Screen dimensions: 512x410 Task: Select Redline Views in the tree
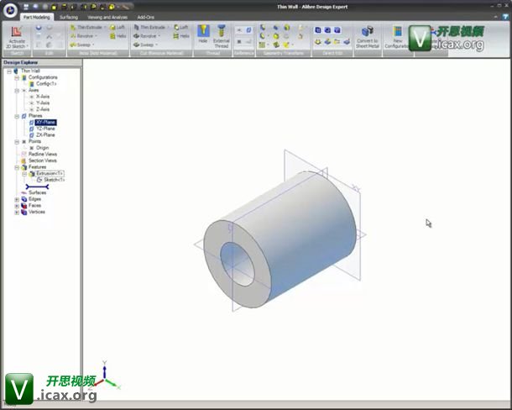[x=43, y=154]
